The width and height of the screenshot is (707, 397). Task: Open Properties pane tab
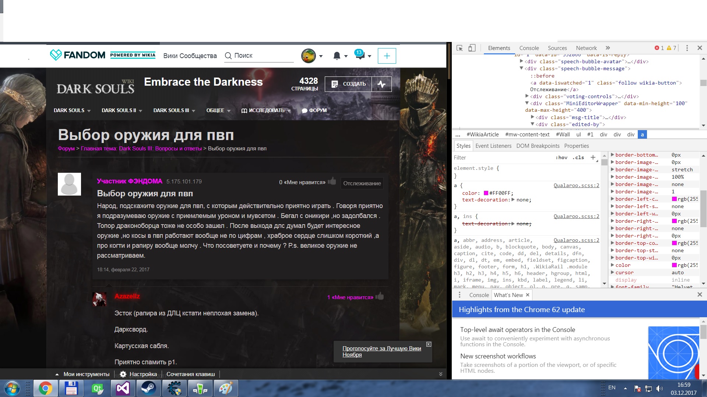[x=576, y=146]
